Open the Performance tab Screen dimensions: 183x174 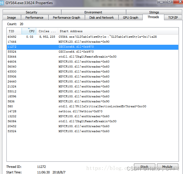tap(34, 18)
